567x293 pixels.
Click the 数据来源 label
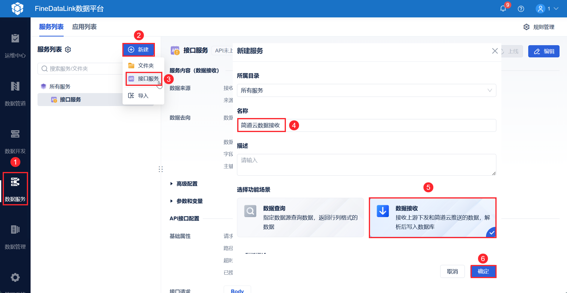180,88
